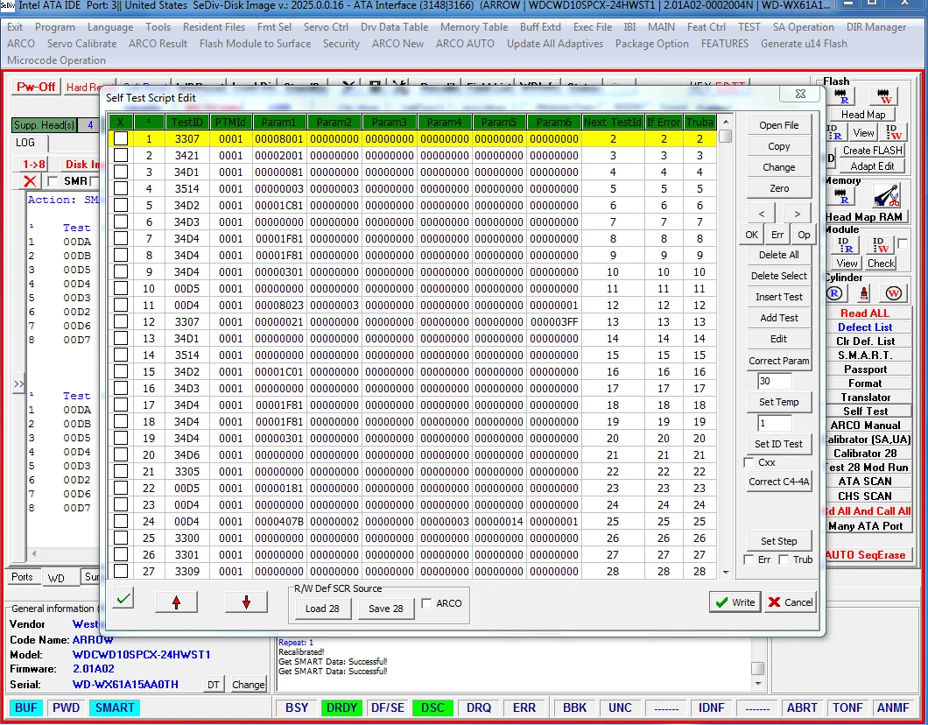Click the Flash read (R) icon button
928x725 pixels.
pos(840,95)
